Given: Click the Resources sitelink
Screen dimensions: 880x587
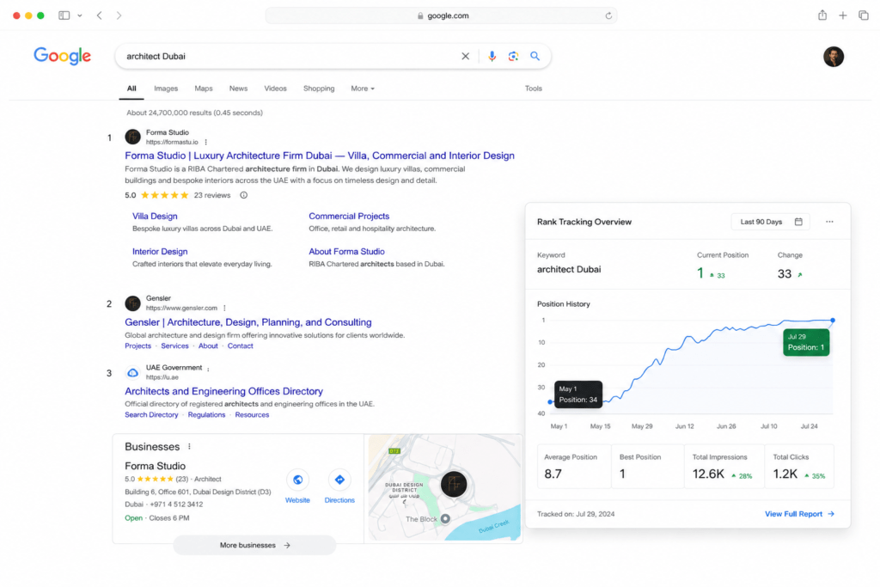Looking at the screenshot, I should (252, 415).
